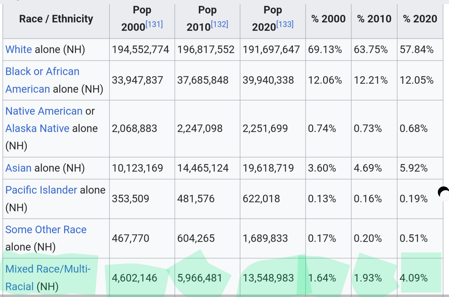
Task: Select the 194,552,774 population cell
Action: tap(142, 49)
